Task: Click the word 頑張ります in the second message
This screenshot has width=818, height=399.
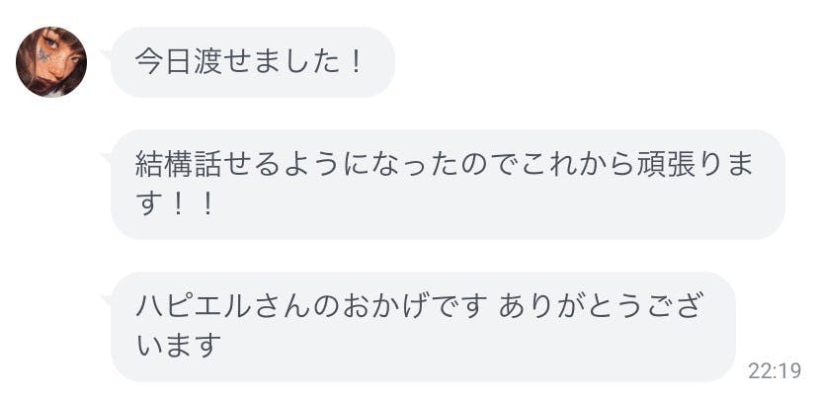Action: [x=699, y=164]
